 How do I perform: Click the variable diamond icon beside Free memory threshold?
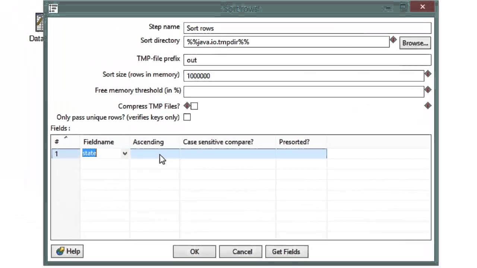click(427, 90)
